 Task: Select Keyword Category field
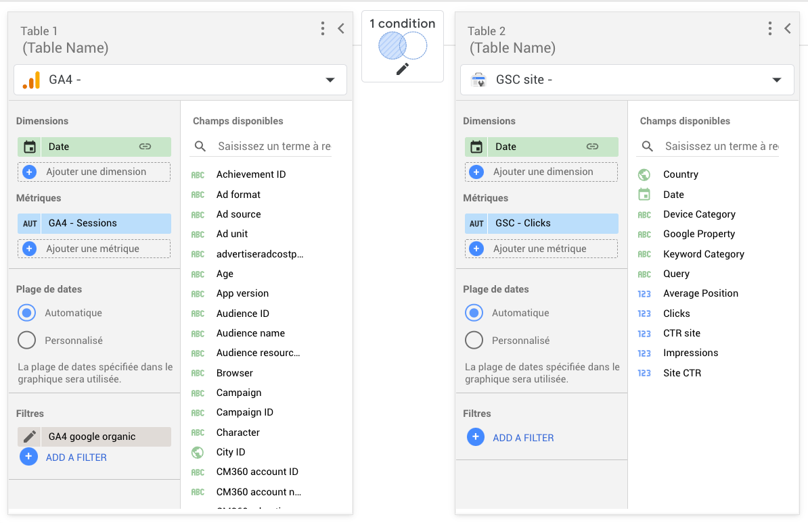tap(703, 254)
